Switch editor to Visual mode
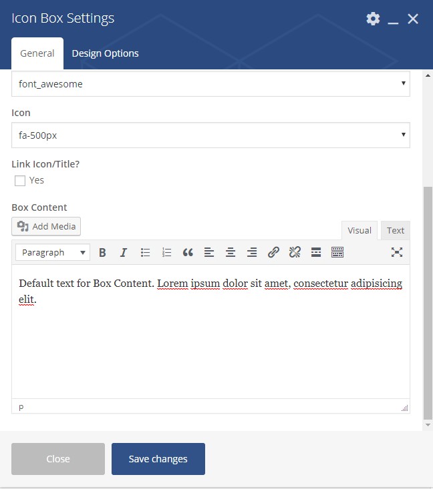The image size is (433, 489). pos(359,230)
